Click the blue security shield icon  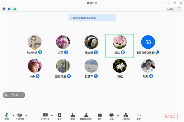(9, 9)
